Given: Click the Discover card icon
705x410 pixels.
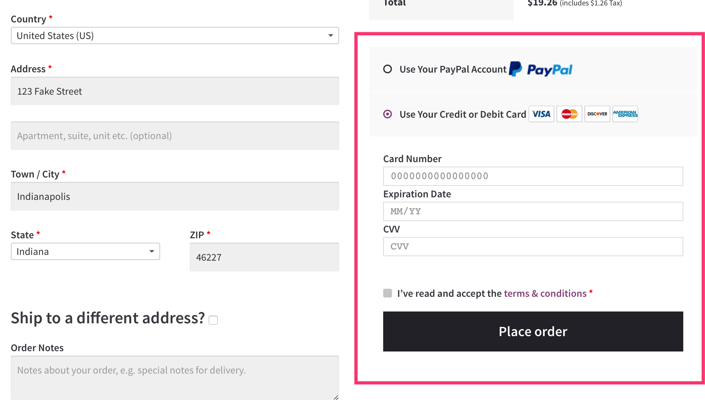Looking at the screenshot, I should click(597, 114).
